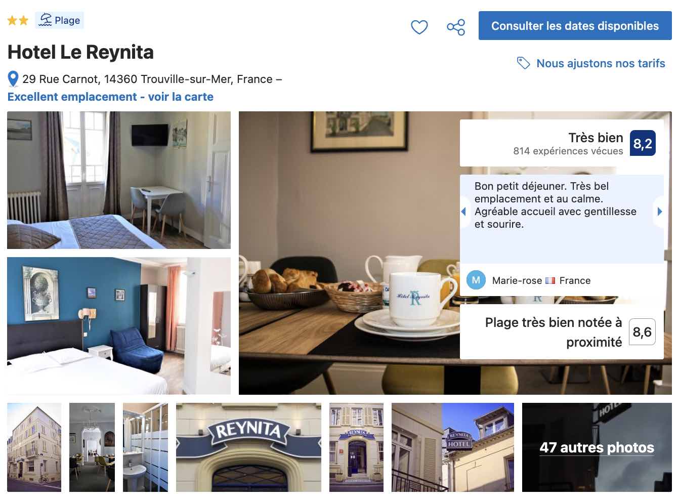Screen dimensions: 678x499
Task: Click the 8,2 review score badge
Action: tap(643, 143)
